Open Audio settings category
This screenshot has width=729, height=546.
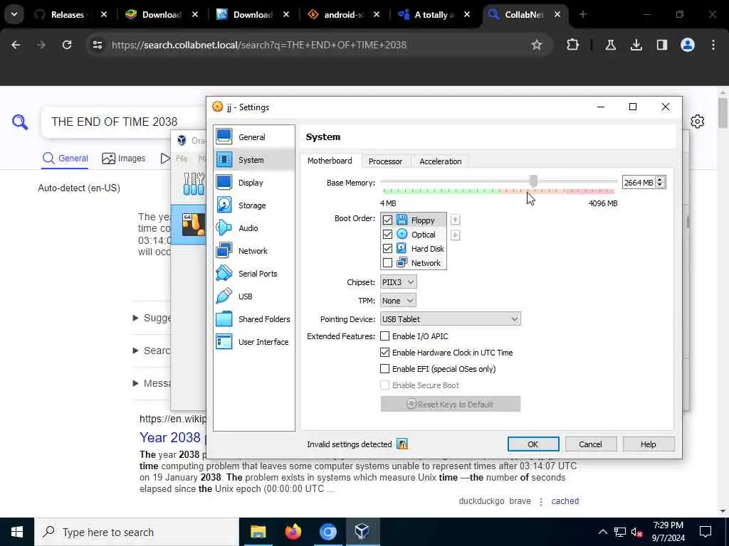(x=254, y=228)
